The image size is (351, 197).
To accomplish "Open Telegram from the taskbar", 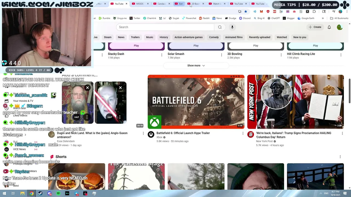I will [x=76, y=193].
